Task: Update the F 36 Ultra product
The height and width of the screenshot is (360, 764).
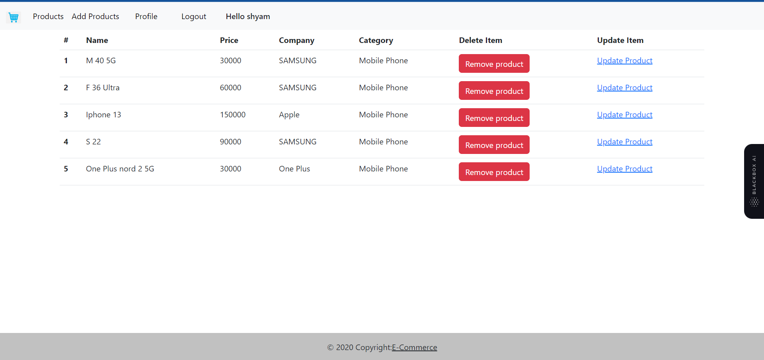Action: click(624, 88)
